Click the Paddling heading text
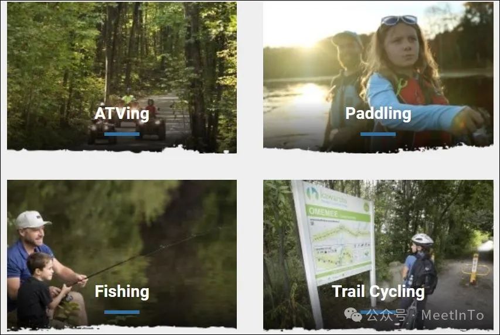 coord(378,114)
